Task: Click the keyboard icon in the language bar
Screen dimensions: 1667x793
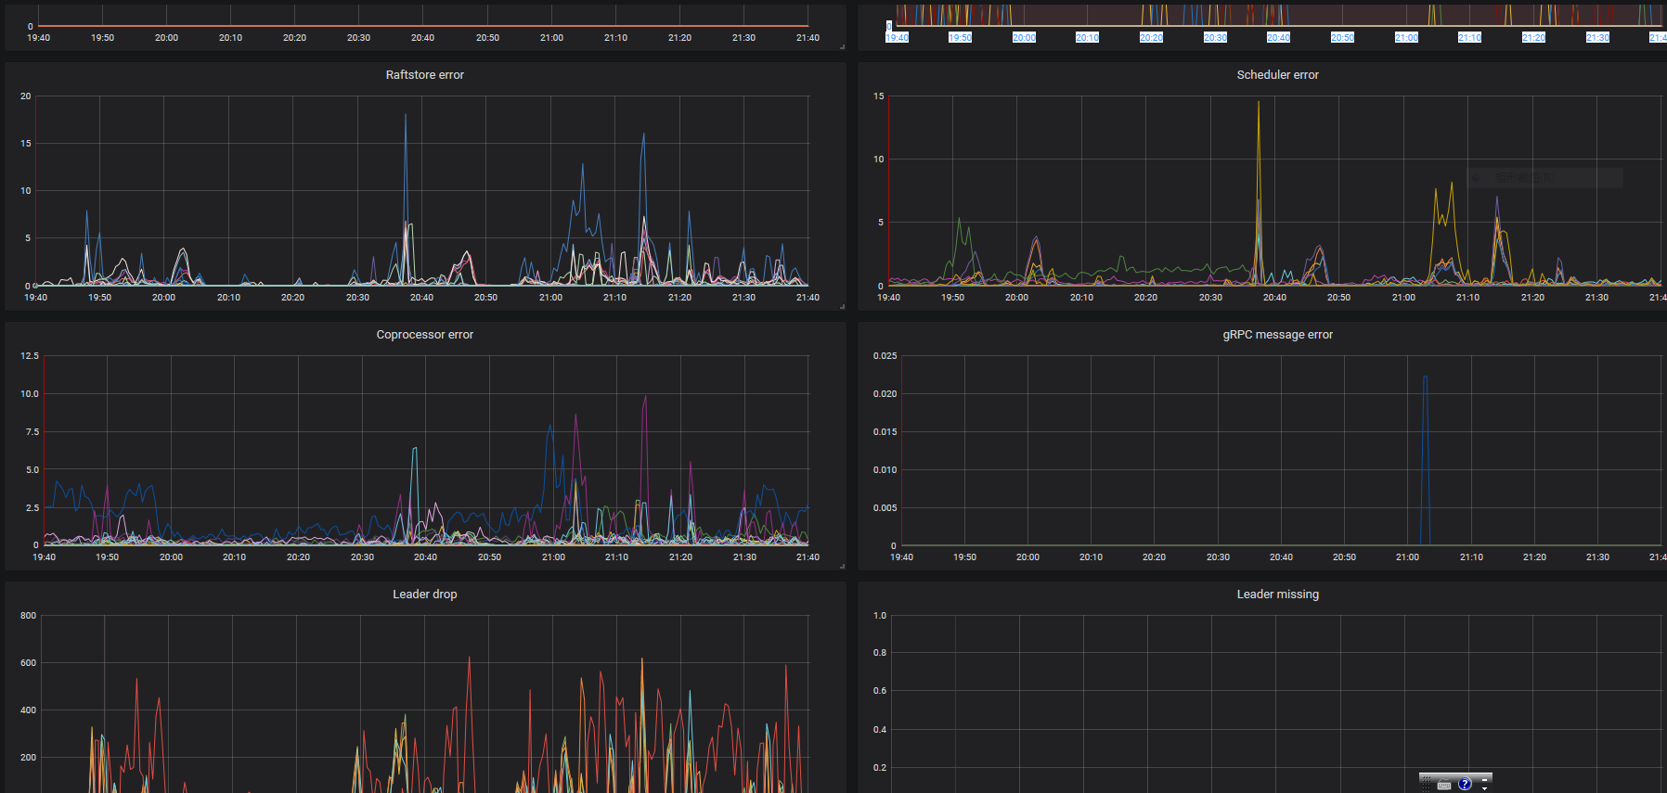Action: pyautogui.click(x=1444, y=785)
